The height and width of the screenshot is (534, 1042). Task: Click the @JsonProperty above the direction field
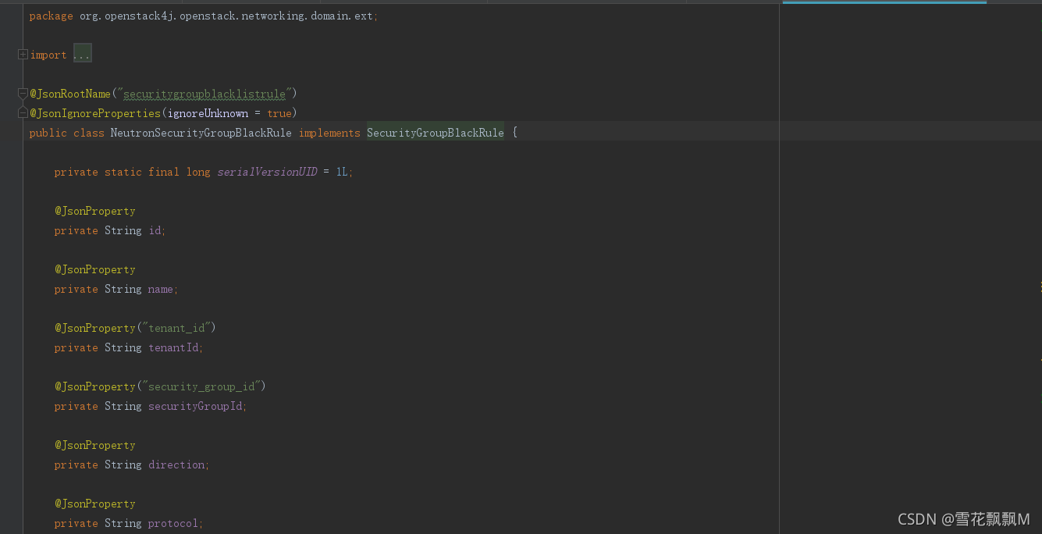click(95, 445)
